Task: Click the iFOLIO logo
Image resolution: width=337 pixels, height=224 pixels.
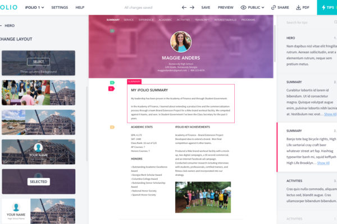Action: (x=8, y=7)
